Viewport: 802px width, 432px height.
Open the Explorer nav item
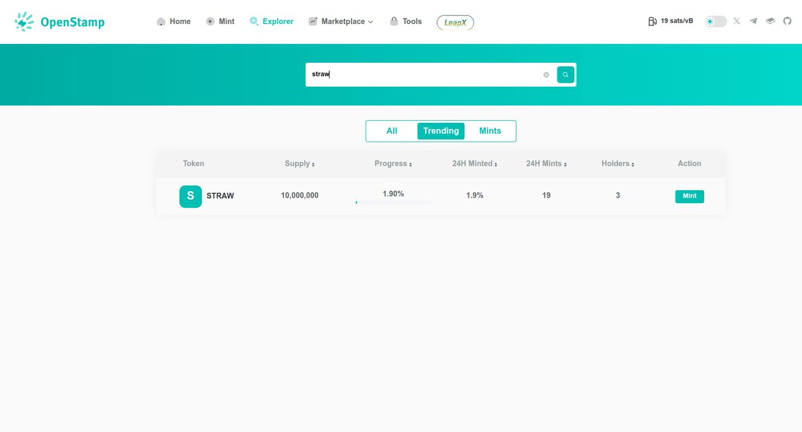pos(271,21)
